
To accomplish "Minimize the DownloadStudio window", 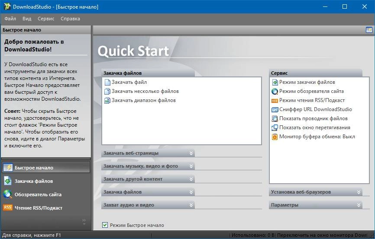I will coord(325,6).
